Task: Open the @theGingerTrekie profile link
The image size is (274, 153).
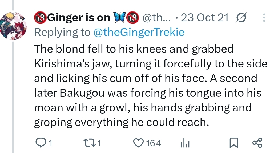Action: tap(139, 32)
